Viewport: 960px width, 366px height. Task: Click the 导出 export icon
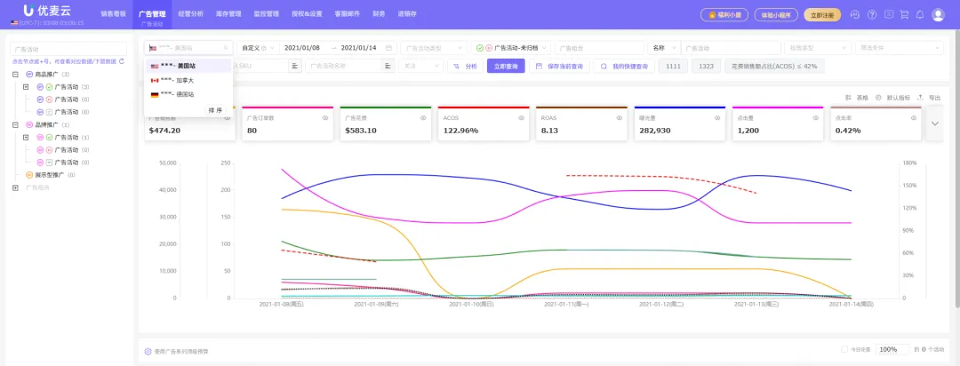tap(920, 98)
